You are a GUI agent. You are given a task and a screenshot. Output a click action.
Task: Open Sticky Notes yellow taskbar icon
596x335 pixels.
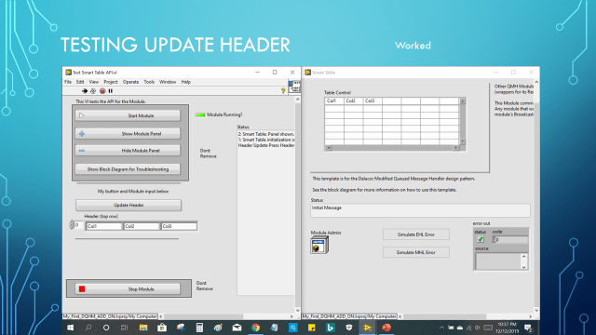point(312,328)
